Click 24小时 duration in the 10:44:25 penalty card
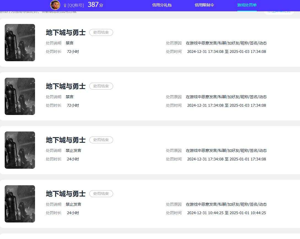The image size is (300, 239). pos(73,213)
